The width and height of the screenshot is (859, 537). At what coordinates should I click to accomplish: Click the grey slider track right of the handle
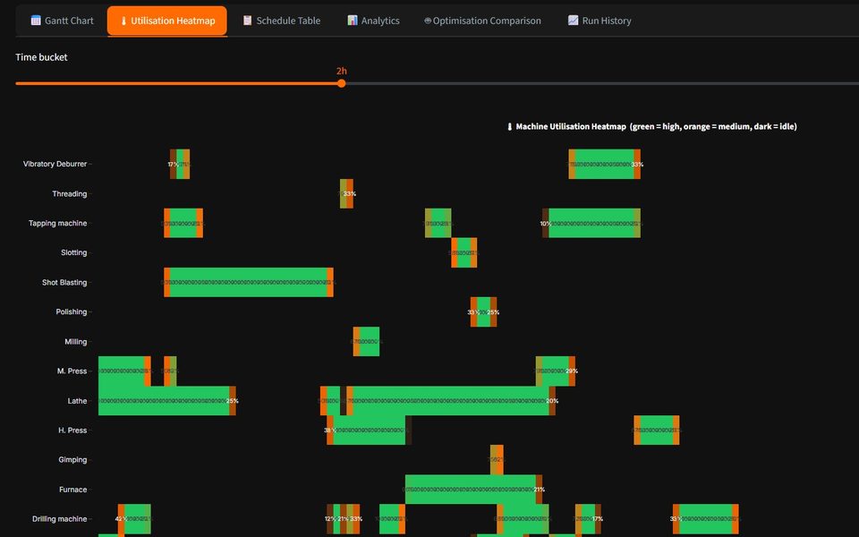(x=602, y=84)
